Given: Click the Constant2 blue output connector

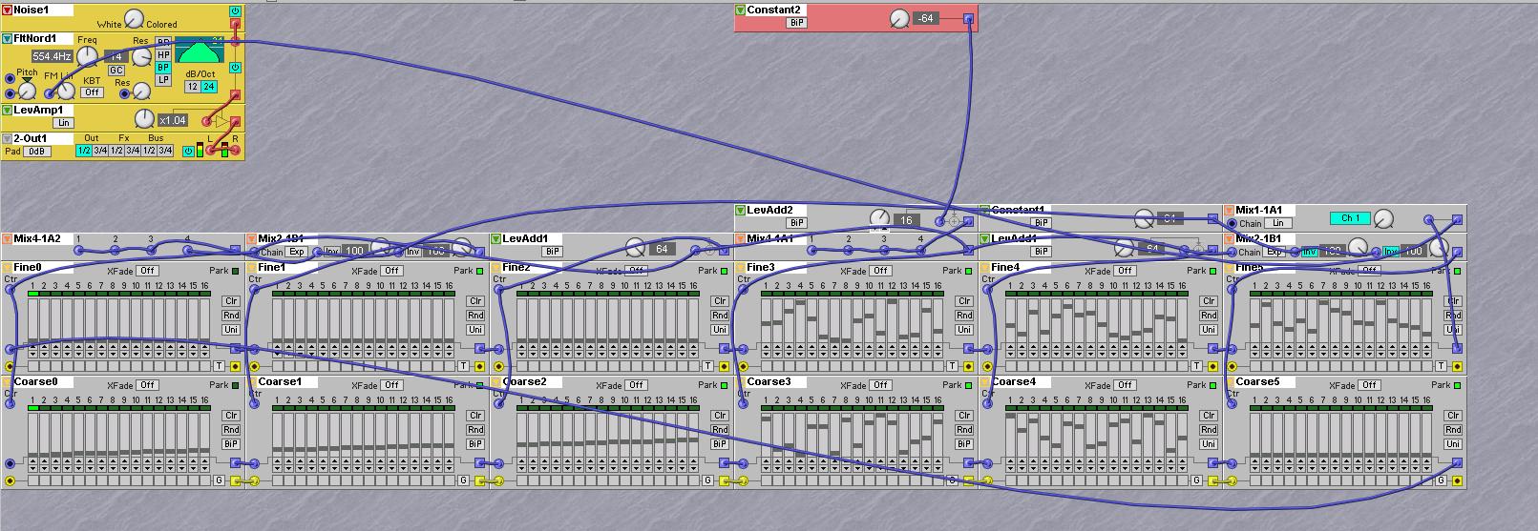Looking at the screenshot, I should click(x=968, y=18).
